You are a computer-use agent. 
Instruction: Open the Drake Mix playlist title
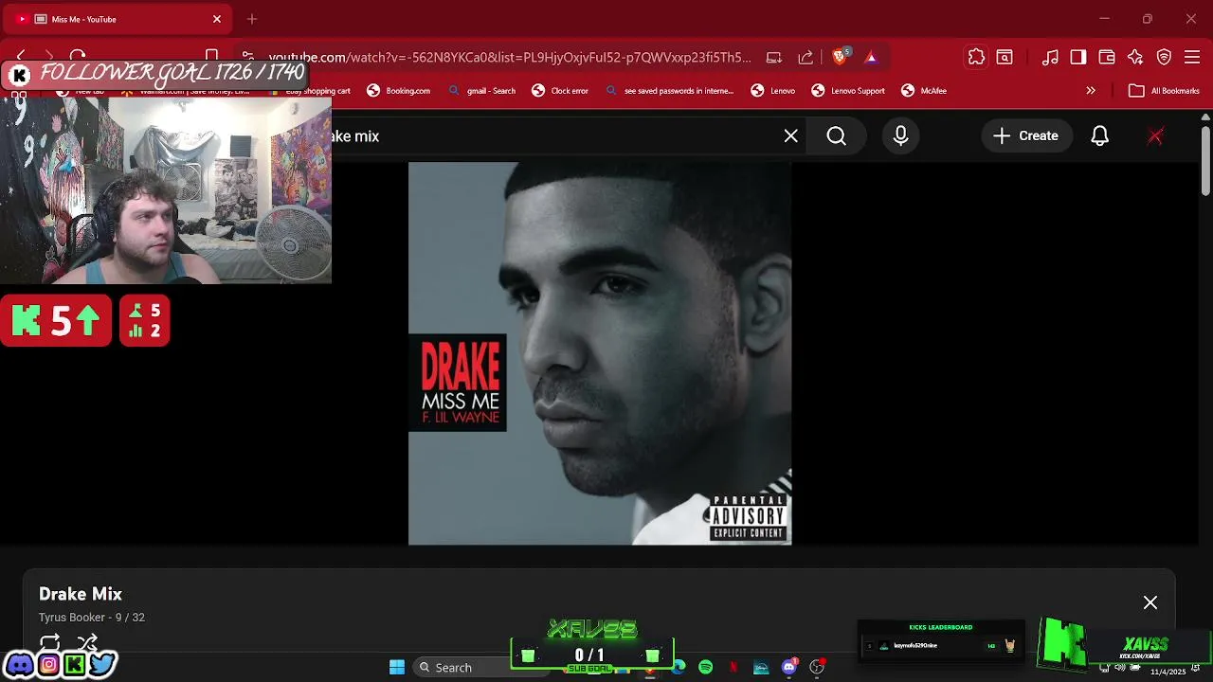(81, 594)
